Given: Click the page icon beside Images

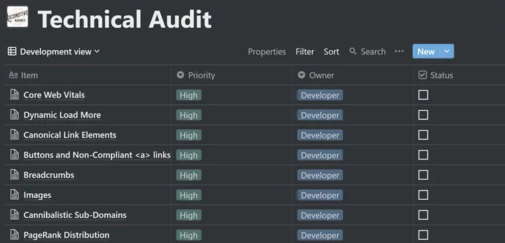Looking at the screenshot, I should [15, 195].
